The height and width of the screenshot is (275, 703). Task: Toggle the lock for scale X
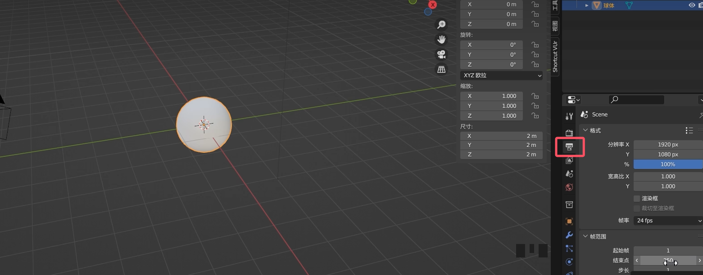tap(535, 96)
